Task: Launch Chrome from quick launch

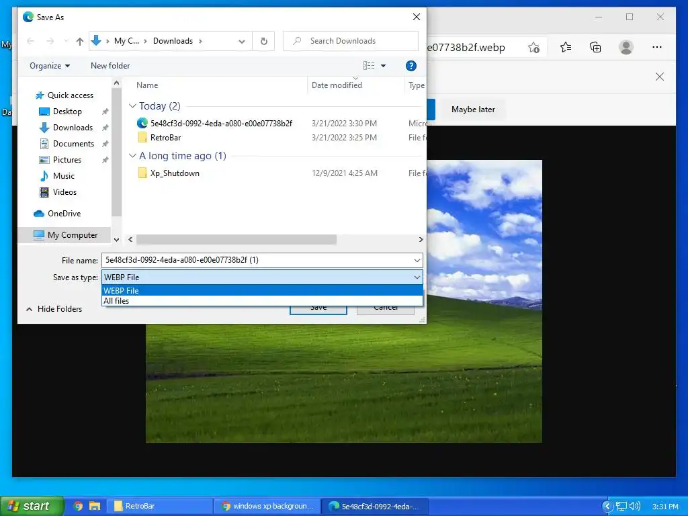Action: [x=78, y=507]
